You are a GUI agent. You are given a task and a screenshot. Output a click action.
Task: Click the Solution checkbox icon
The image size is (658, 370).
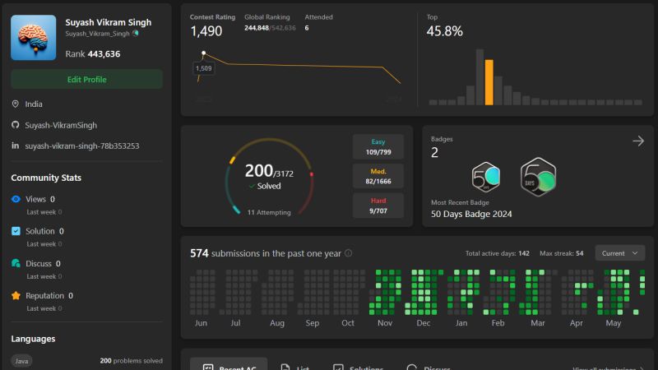tap(16, 231)
